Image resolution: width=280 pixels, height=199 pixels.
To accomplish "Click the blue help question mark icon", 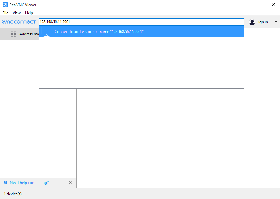I will pos(6,182).
